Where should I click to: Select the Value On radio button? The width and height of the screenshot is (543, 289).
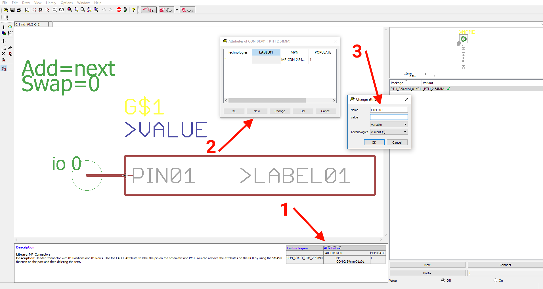tap(495, 280)
